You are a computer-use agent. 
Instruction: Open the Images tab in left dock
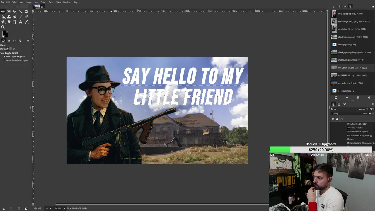(x=20, y=41)
